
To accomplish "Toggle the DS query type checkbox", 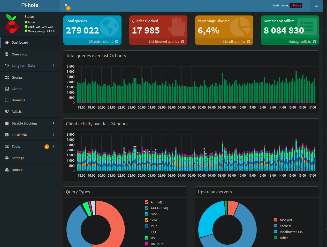I will click(147, 238).
